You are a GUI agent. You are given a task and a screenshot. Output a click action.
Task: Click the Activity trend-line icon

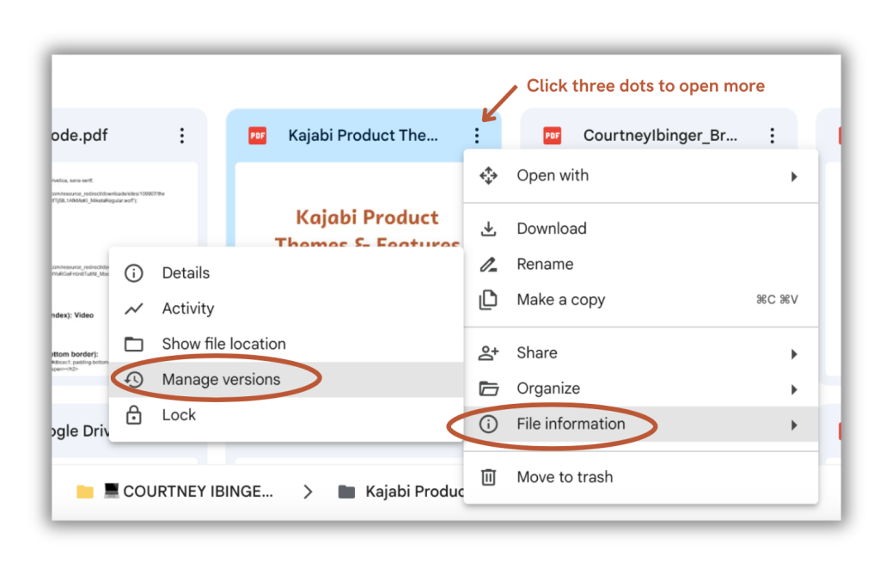(133, 309)
